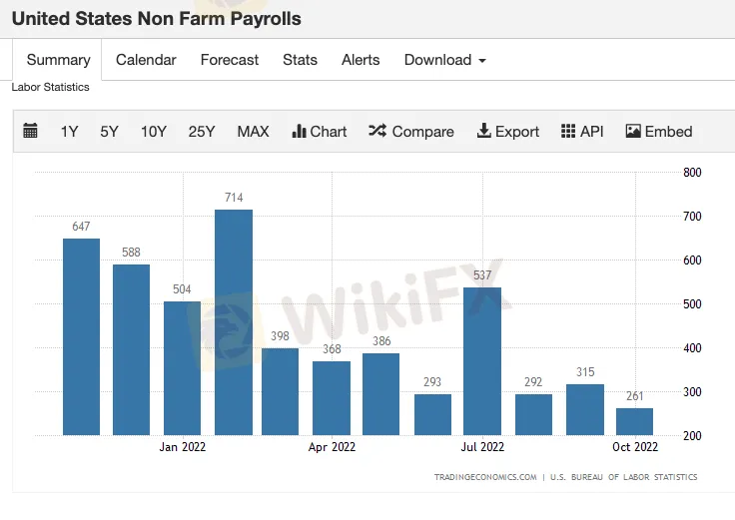735x520 pixels.
Task: Click the Apr 2022 axis label
Action: (x=332, y=447)
